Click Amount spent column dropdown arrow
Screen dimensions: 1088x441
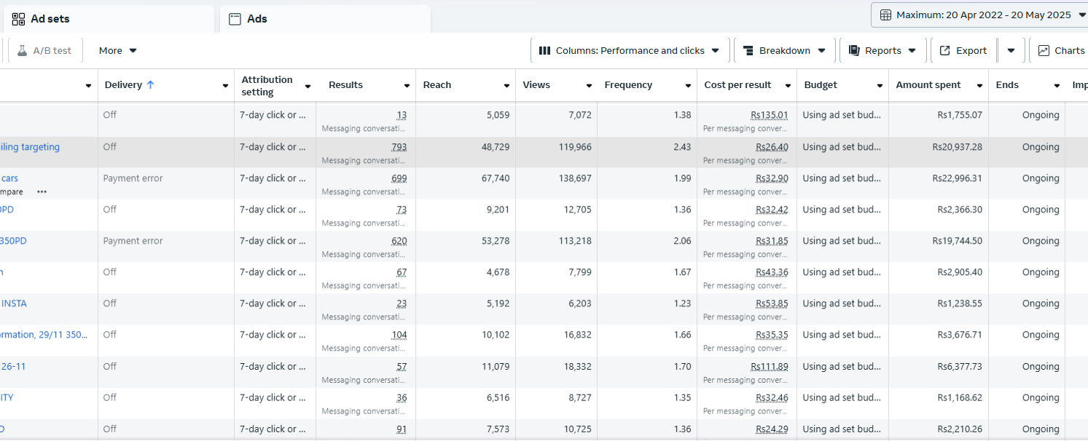click(979, 86)
